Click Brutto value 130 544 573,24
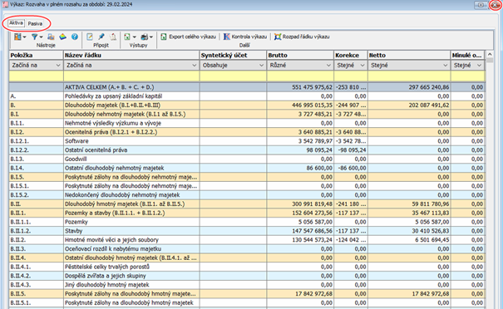 coord(312,240)
